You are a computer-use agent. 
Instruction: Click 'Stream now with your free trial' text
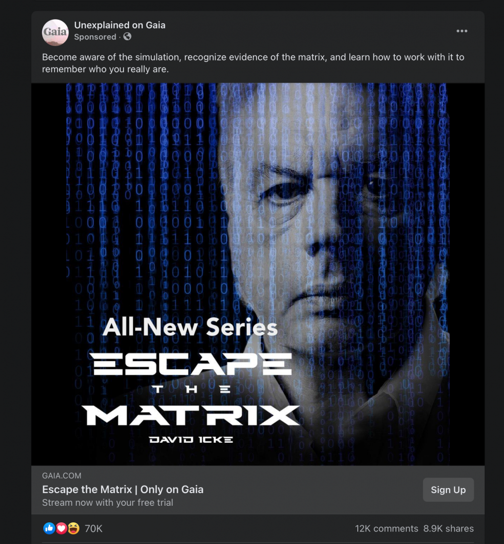coord(107,502)
